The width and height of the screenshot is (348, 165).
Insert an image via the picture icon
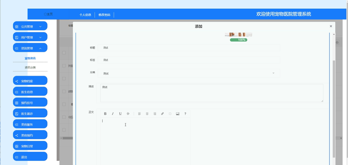click(x=178, y=114)
